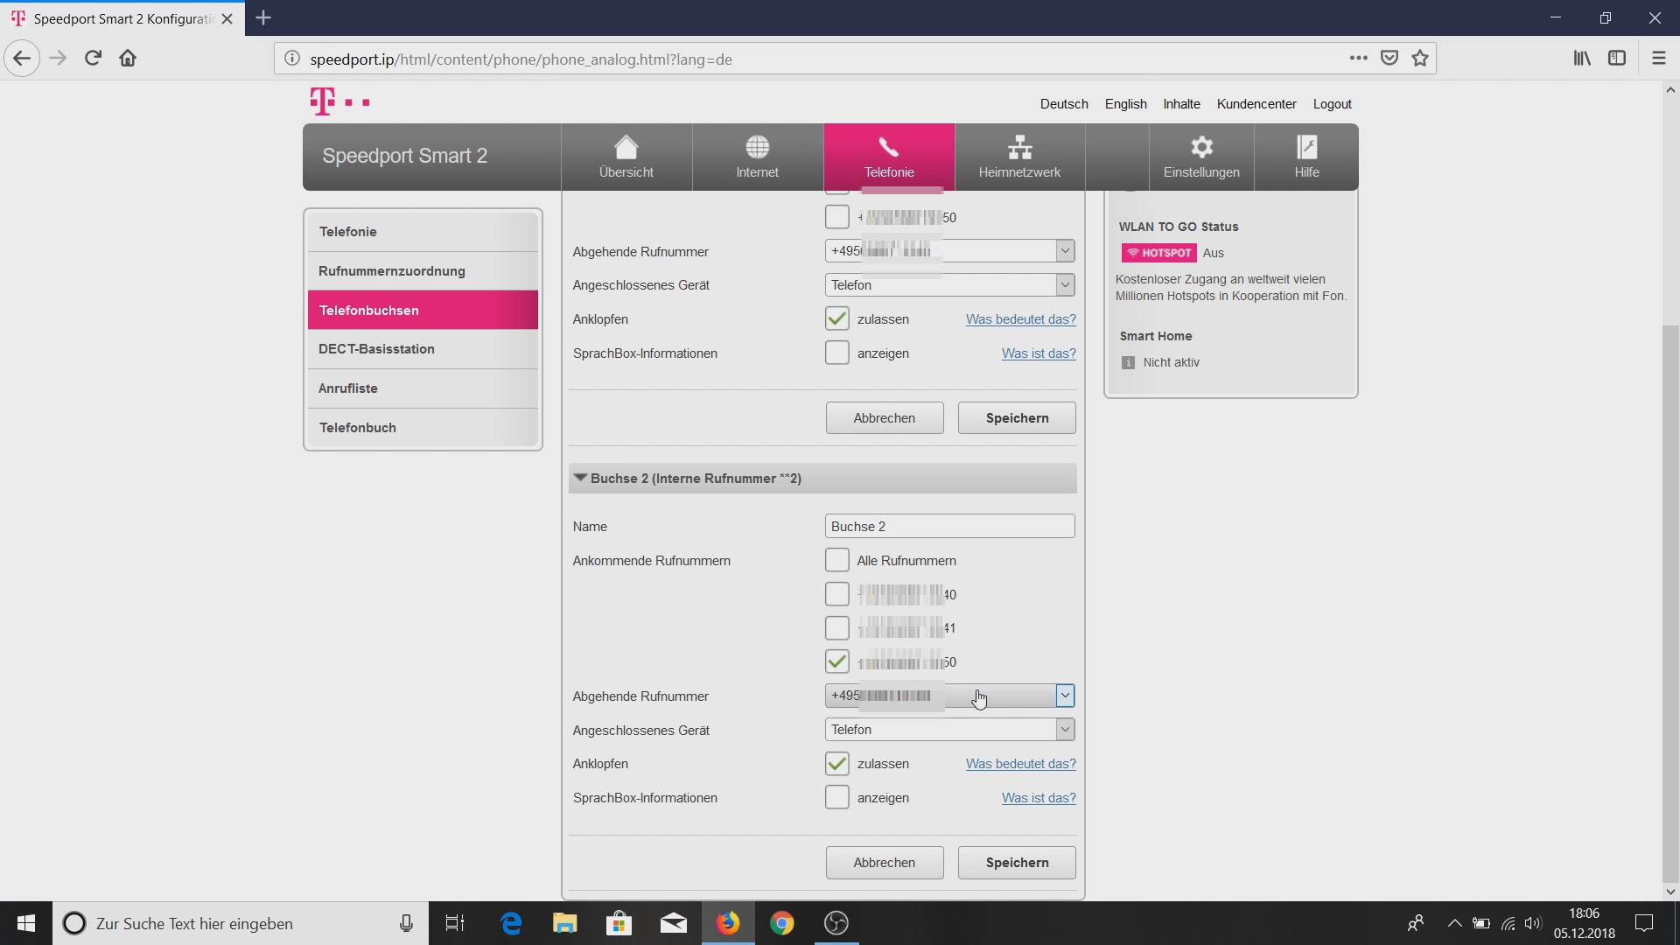Save page to Pocket

pyautogui.click(x=1389, y=59)
